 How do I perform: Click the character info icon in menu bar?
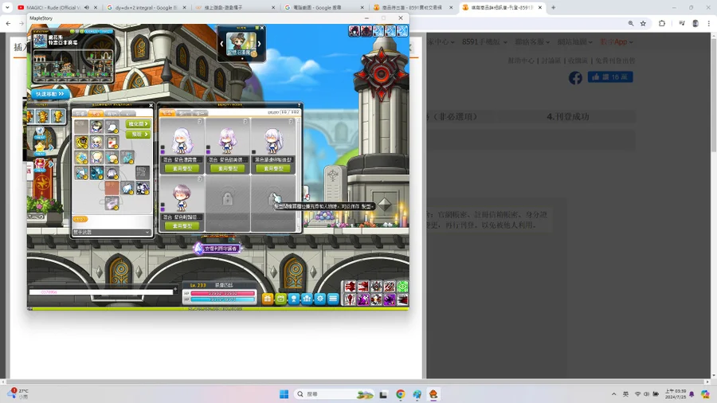(x=294, y=299)
